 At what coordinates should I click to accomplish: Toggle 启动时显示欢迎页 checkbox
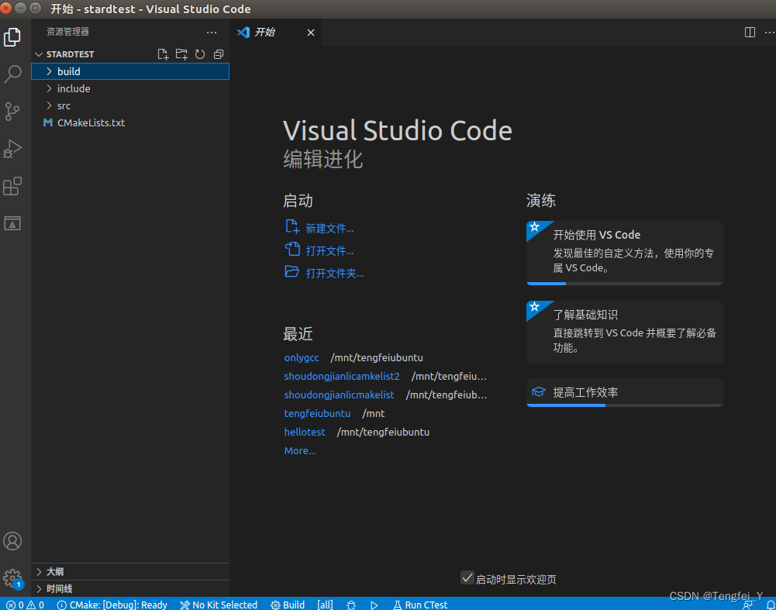click(x=467, y=577)
